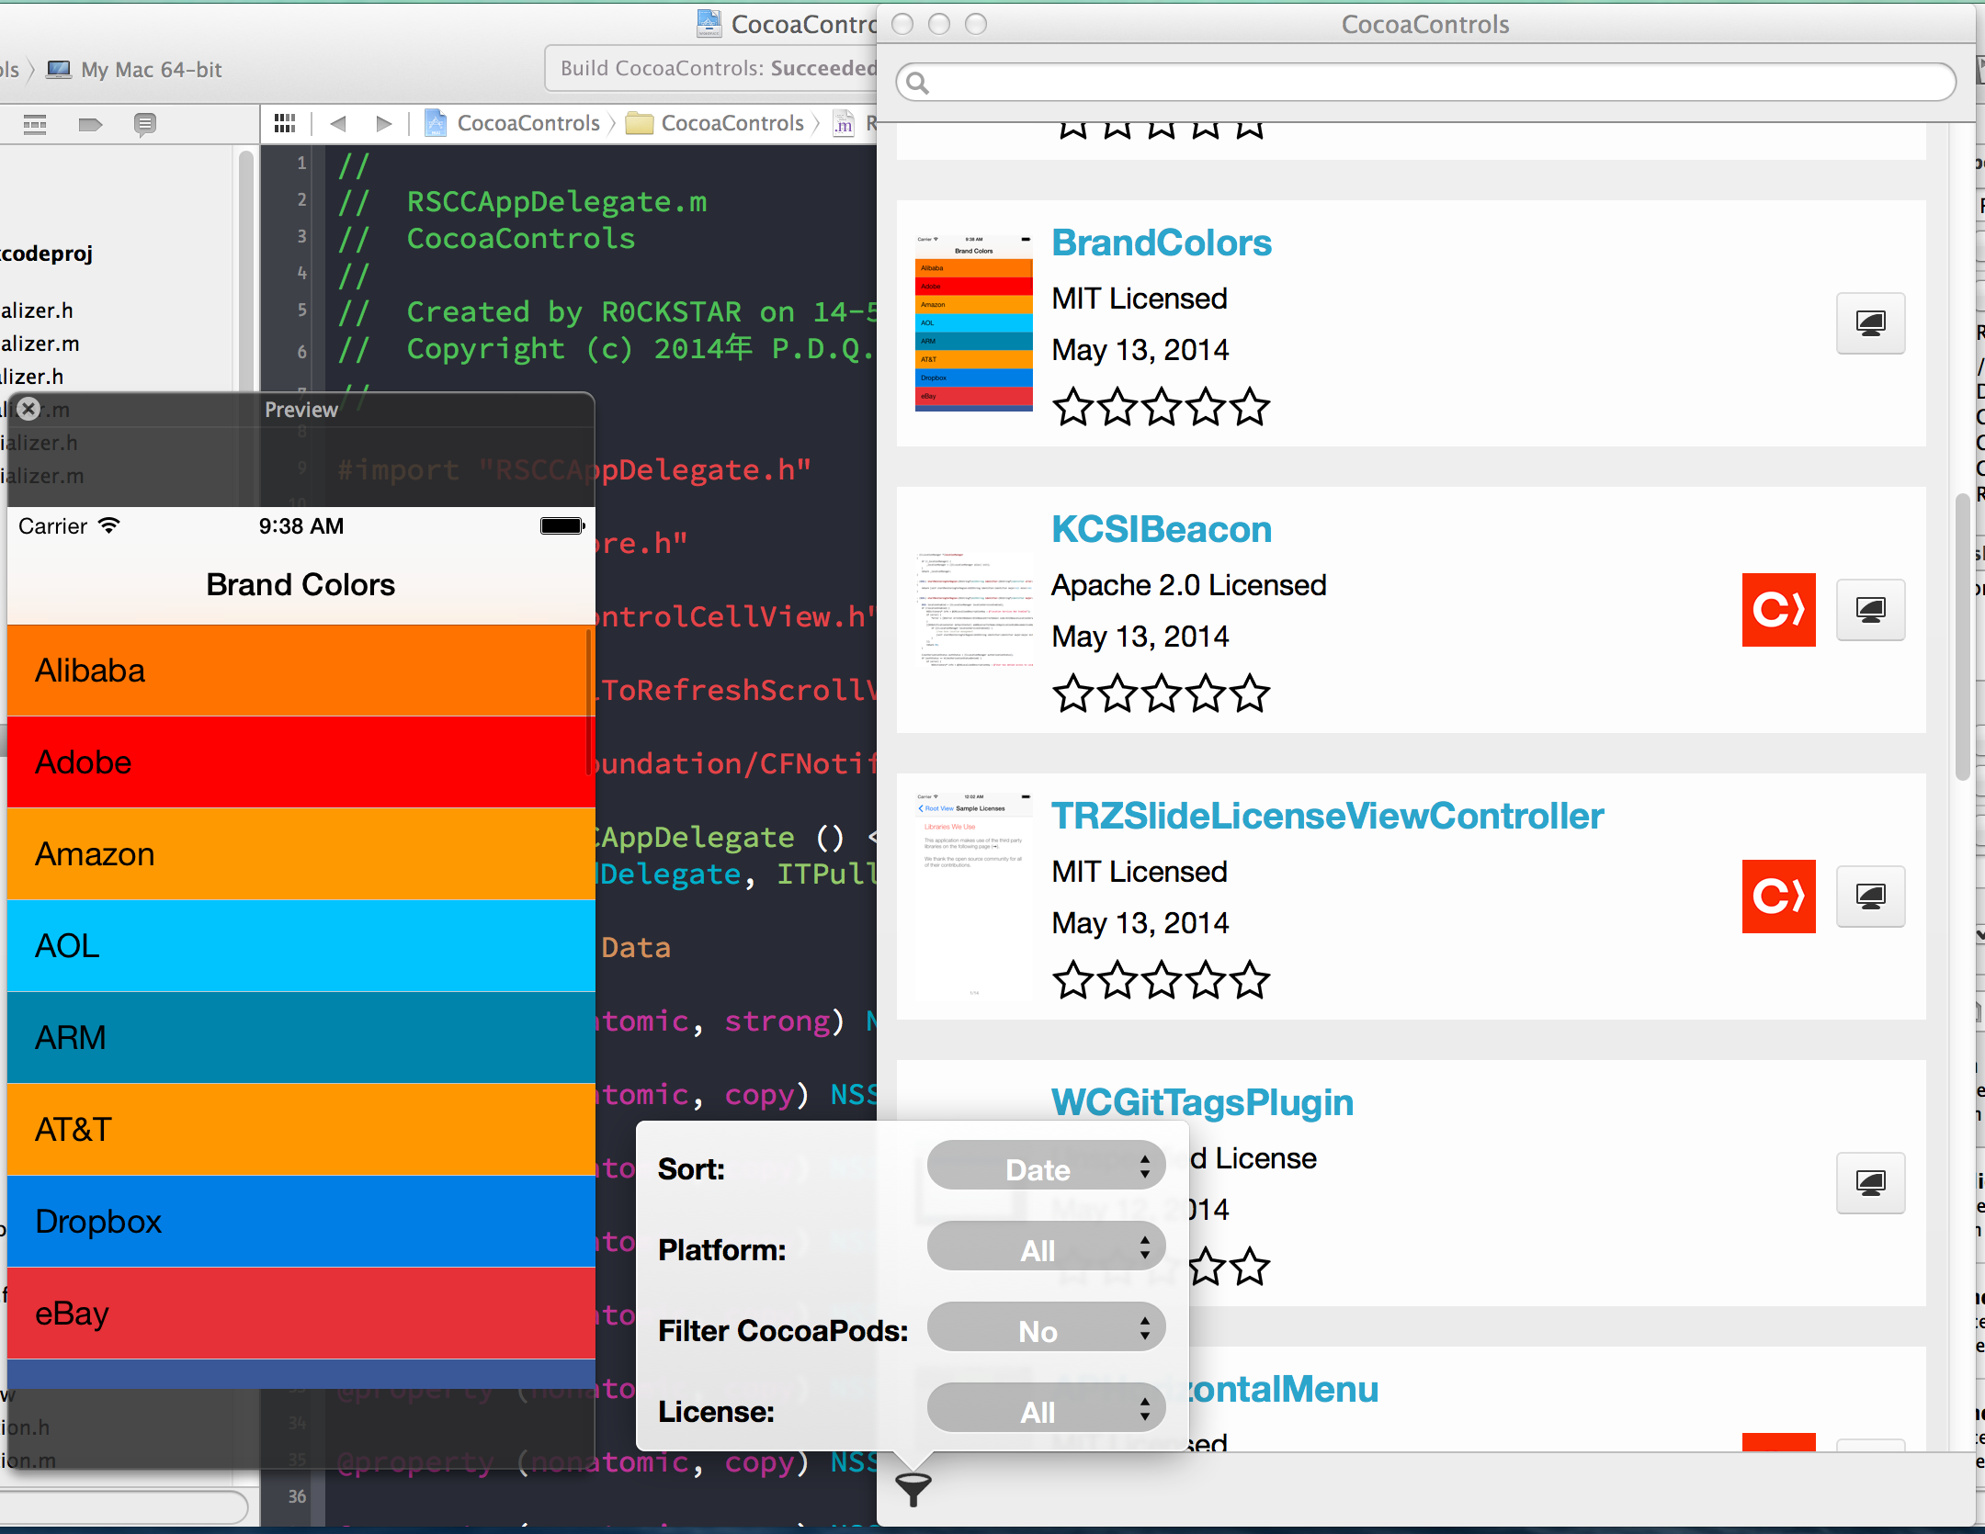Open the log navigator speech bubble icon
1985x1534 pixels.
point(144,123)
